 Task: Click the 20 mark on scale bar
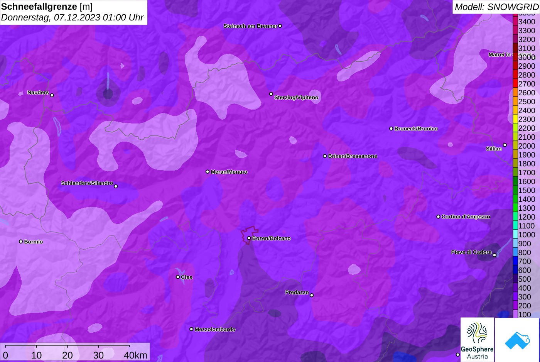pos(67,355)
